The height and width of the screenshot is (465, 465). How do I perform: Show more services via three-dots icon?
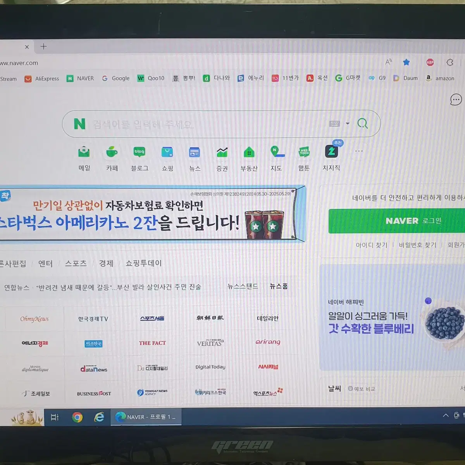(359, 151)
